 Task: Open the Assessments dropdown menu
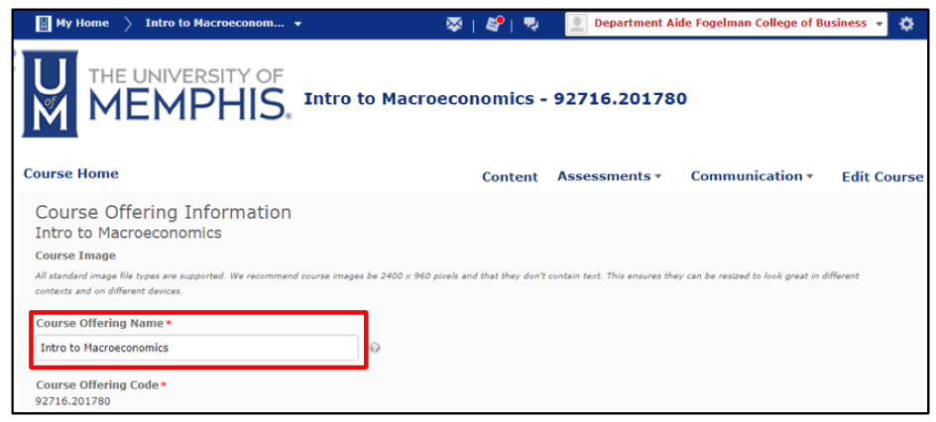click(x=609, y=176)
